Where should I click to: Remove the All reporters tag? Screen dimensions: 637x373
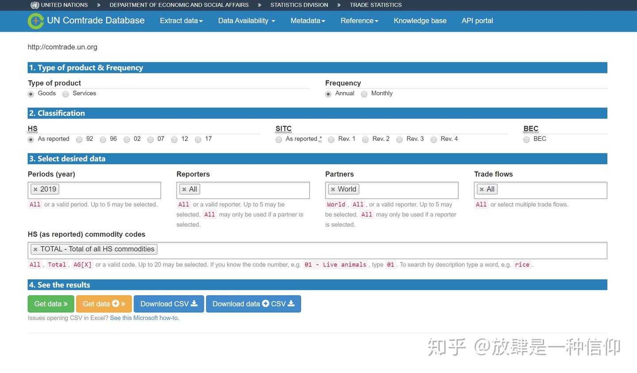pos(184,189)
